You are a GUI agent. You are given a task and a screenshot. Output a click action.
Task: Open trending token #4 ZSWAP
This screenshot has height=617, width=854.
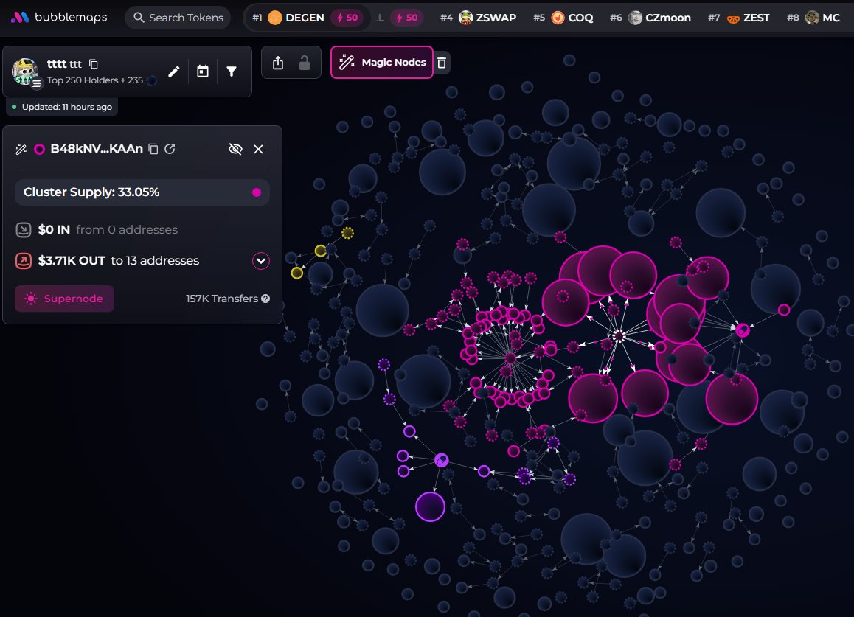(478, 18)
